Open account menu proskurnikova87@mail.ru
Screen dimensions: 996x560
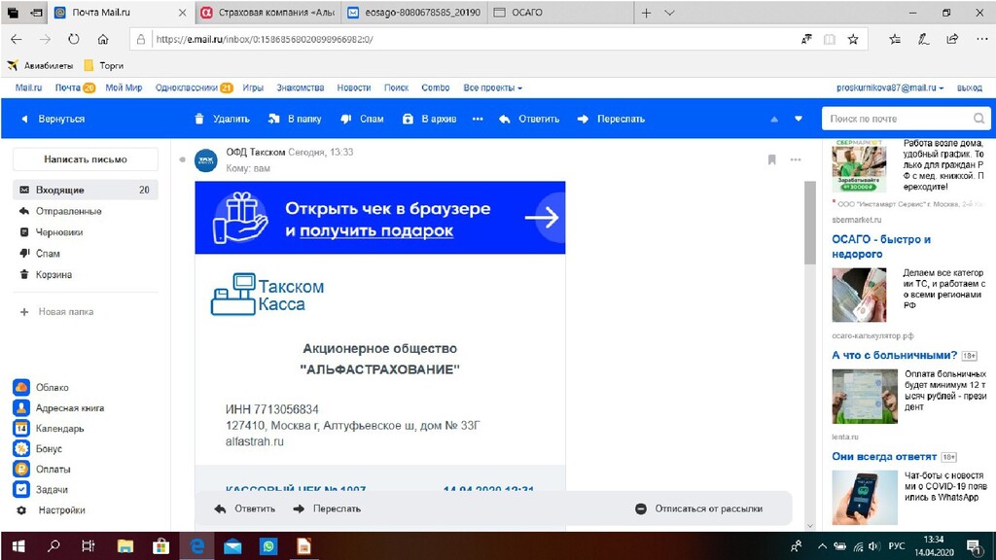tap(890, 87)
